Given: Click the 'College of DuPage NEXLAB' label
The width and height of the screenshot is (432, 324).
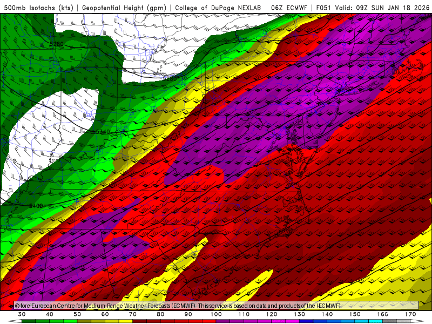Looking at the screenshot, I should [x=218, y=8].
